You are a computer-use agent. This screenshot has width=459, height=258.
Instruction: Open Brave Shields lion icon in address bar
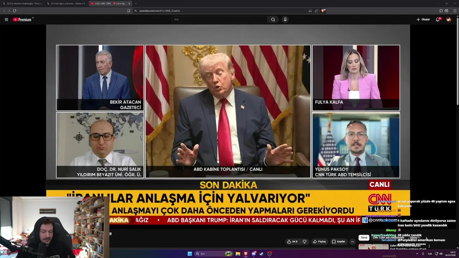(323, 11)
